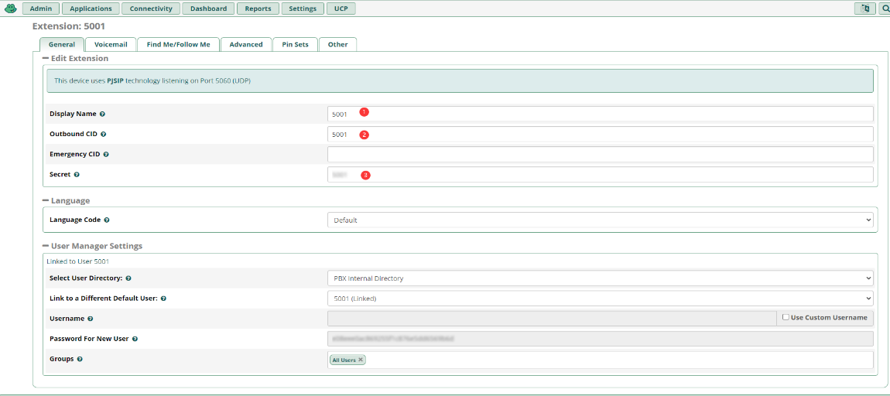Collapse the Language section
Viewport: 890px width, 396px height.
point(46,200)
